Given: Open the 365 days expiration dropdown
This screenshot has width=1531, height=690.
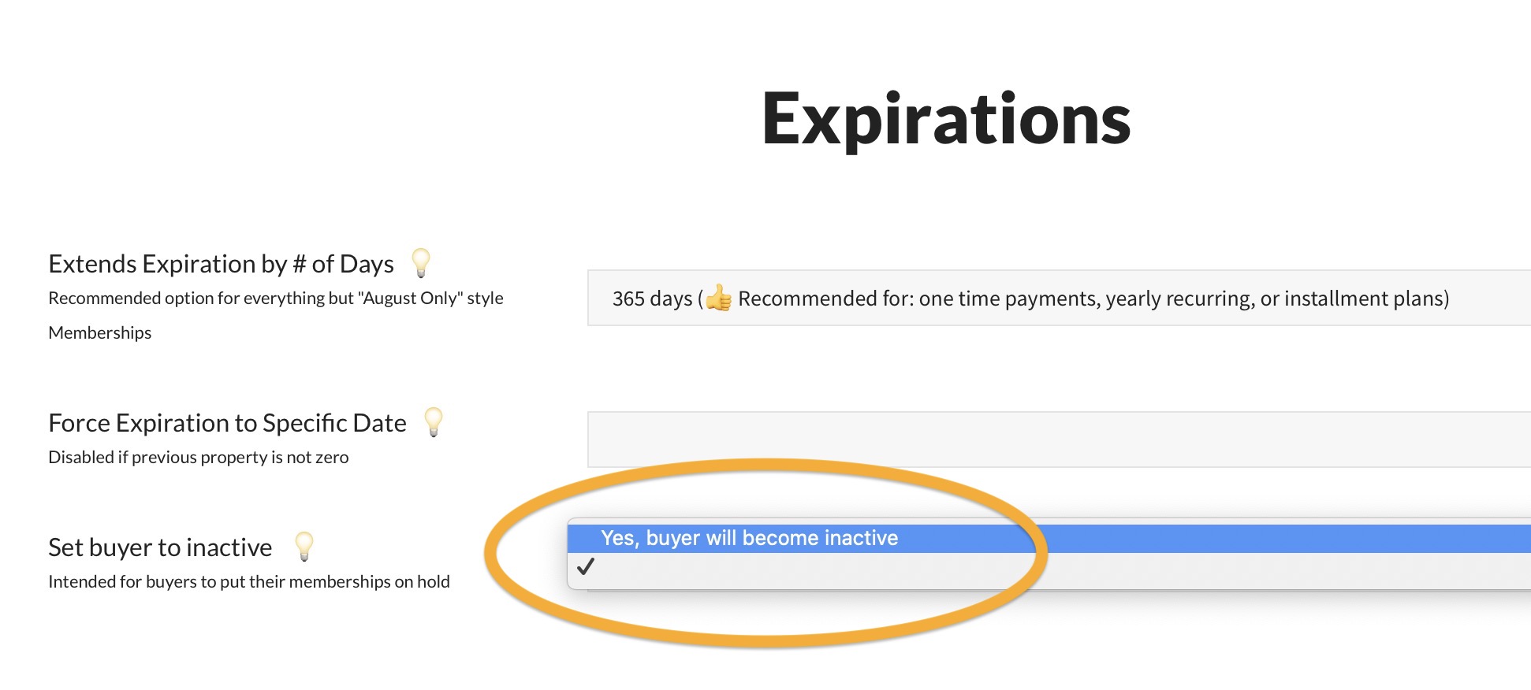Looking at the screenshot, I should coord(1056,299).
